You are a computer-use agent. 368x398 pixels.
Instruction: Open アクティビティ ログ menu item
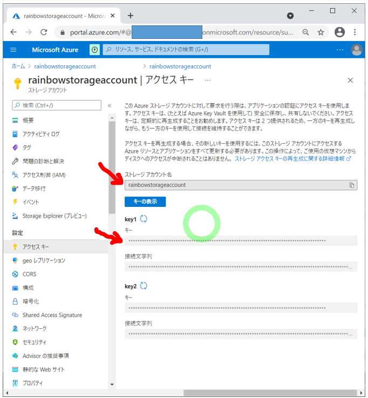tap(41, 134)
